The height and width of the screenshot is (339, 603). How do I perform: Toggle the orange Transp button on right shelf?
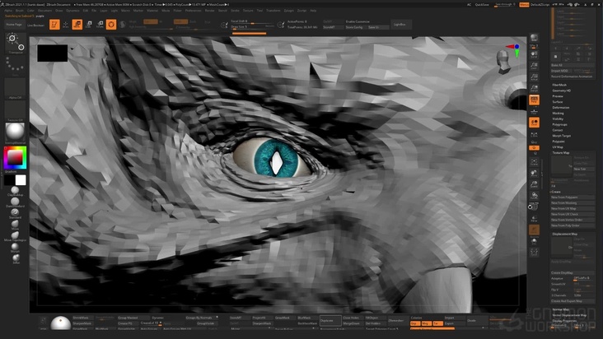pos(534,230)
